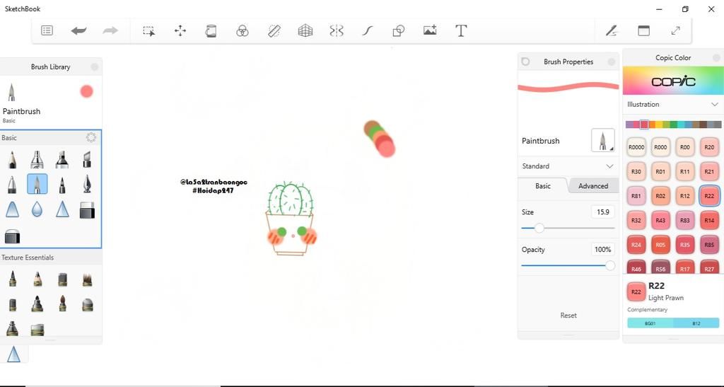Click the back icon in Brush Properties
The height and width of the screenshot is (387, 724).
[525, 62]
